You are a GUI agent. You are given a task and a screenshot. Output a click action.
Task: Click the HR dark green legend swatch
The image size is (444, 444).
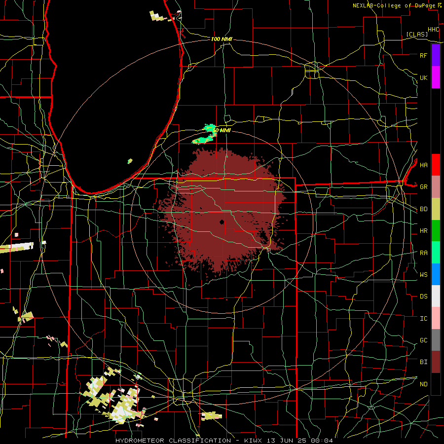pyautogui.click(x=436, y=231)
